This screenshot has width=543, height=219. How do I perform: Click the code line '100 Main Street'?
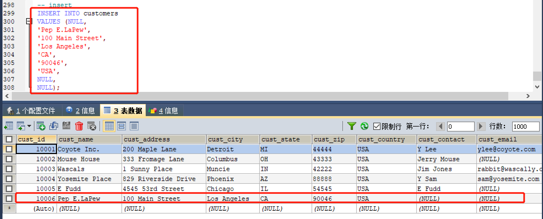tap(71, 38)
